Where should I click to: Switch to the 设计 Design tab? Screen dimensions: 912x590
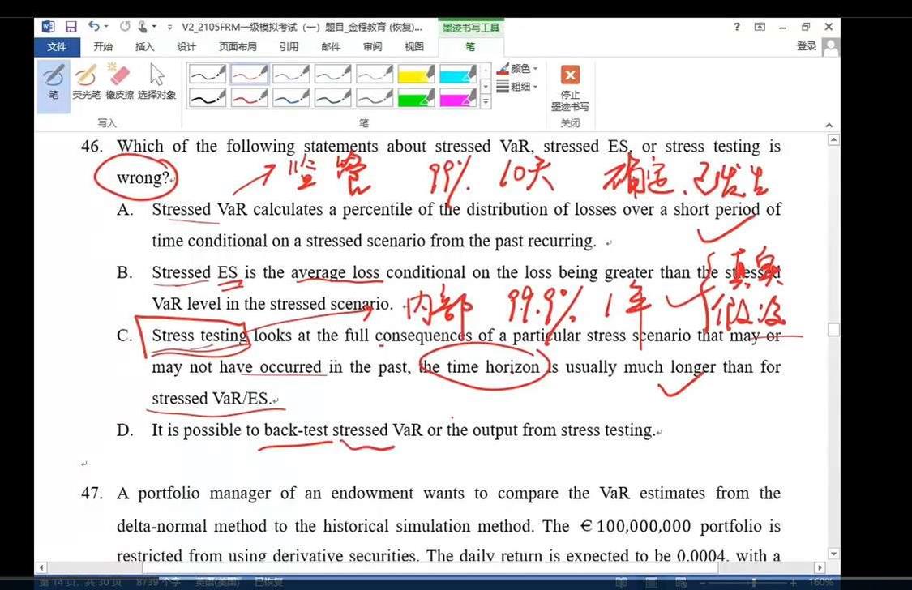click(186, 47)
